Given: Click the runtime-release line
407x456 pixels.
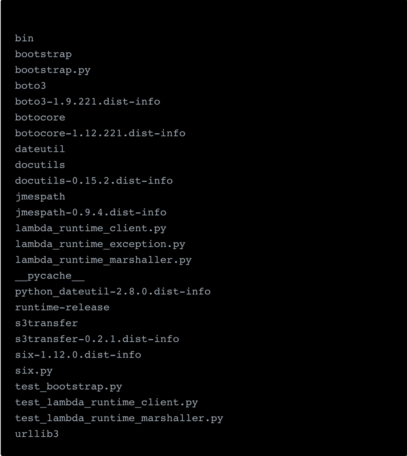Looking at the screenshot, I should click(x=62, y=307).
